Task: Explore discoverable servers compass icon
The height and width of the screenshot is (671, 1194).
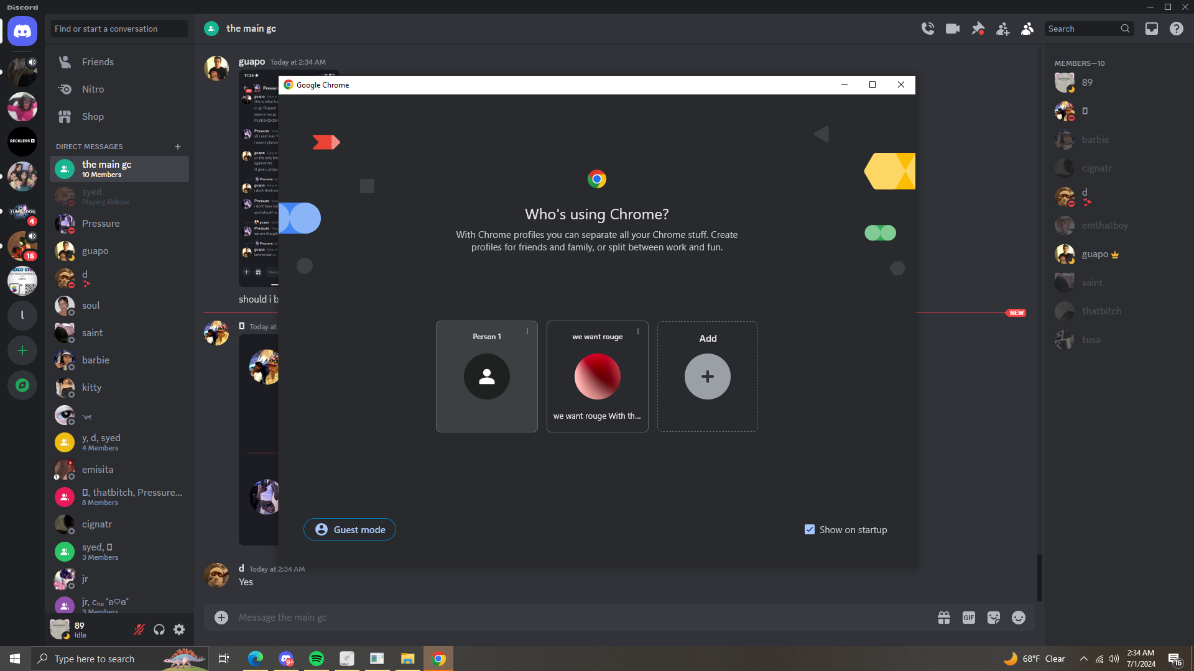Action: coord(22,385)
